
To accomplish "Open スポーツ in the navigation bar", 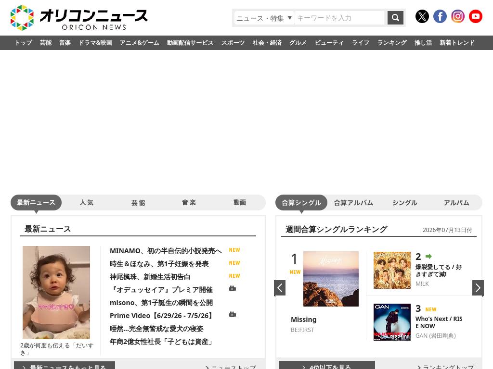I will coord(233,43).
